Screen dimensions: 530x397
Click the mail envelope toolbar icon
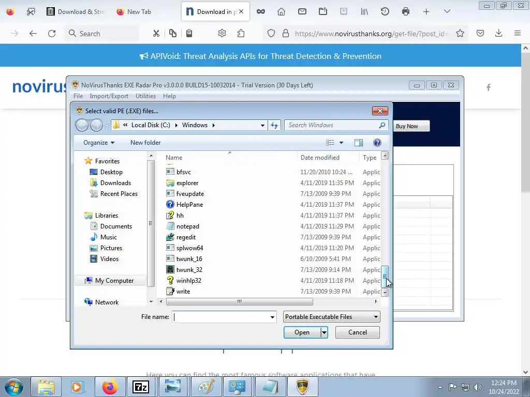click(302, 12)
